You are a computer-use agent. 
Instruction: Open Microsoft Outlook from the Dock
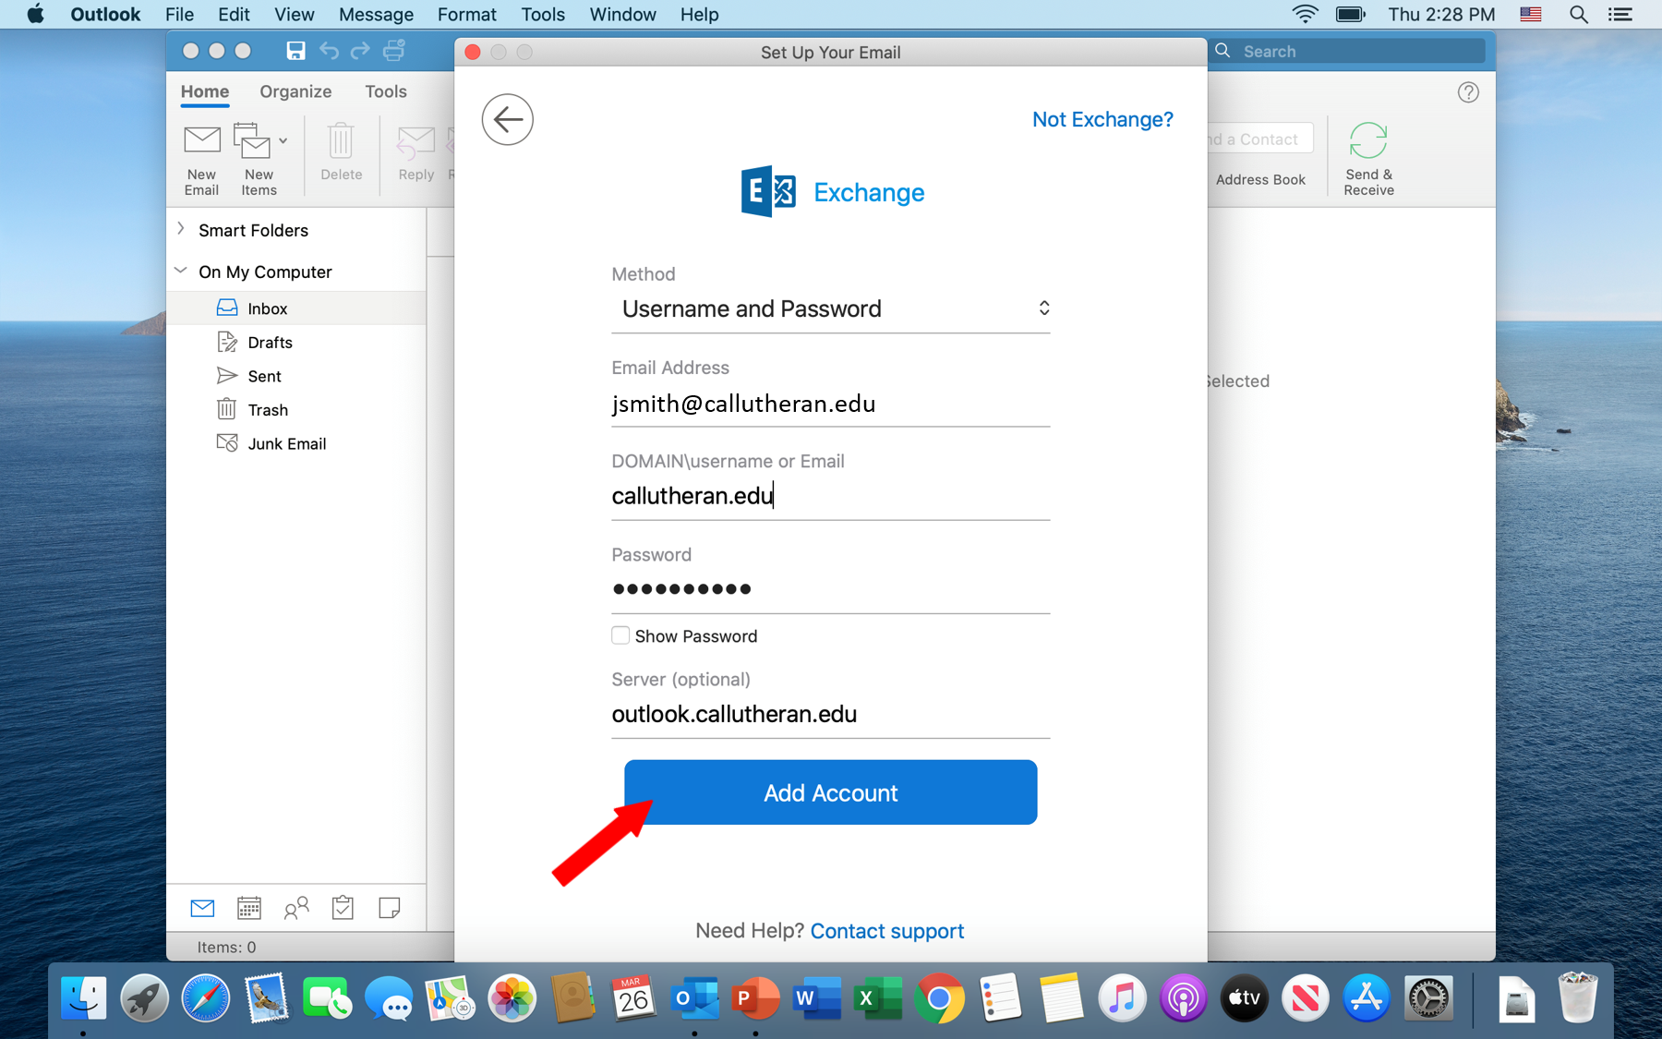pos(694,998)
